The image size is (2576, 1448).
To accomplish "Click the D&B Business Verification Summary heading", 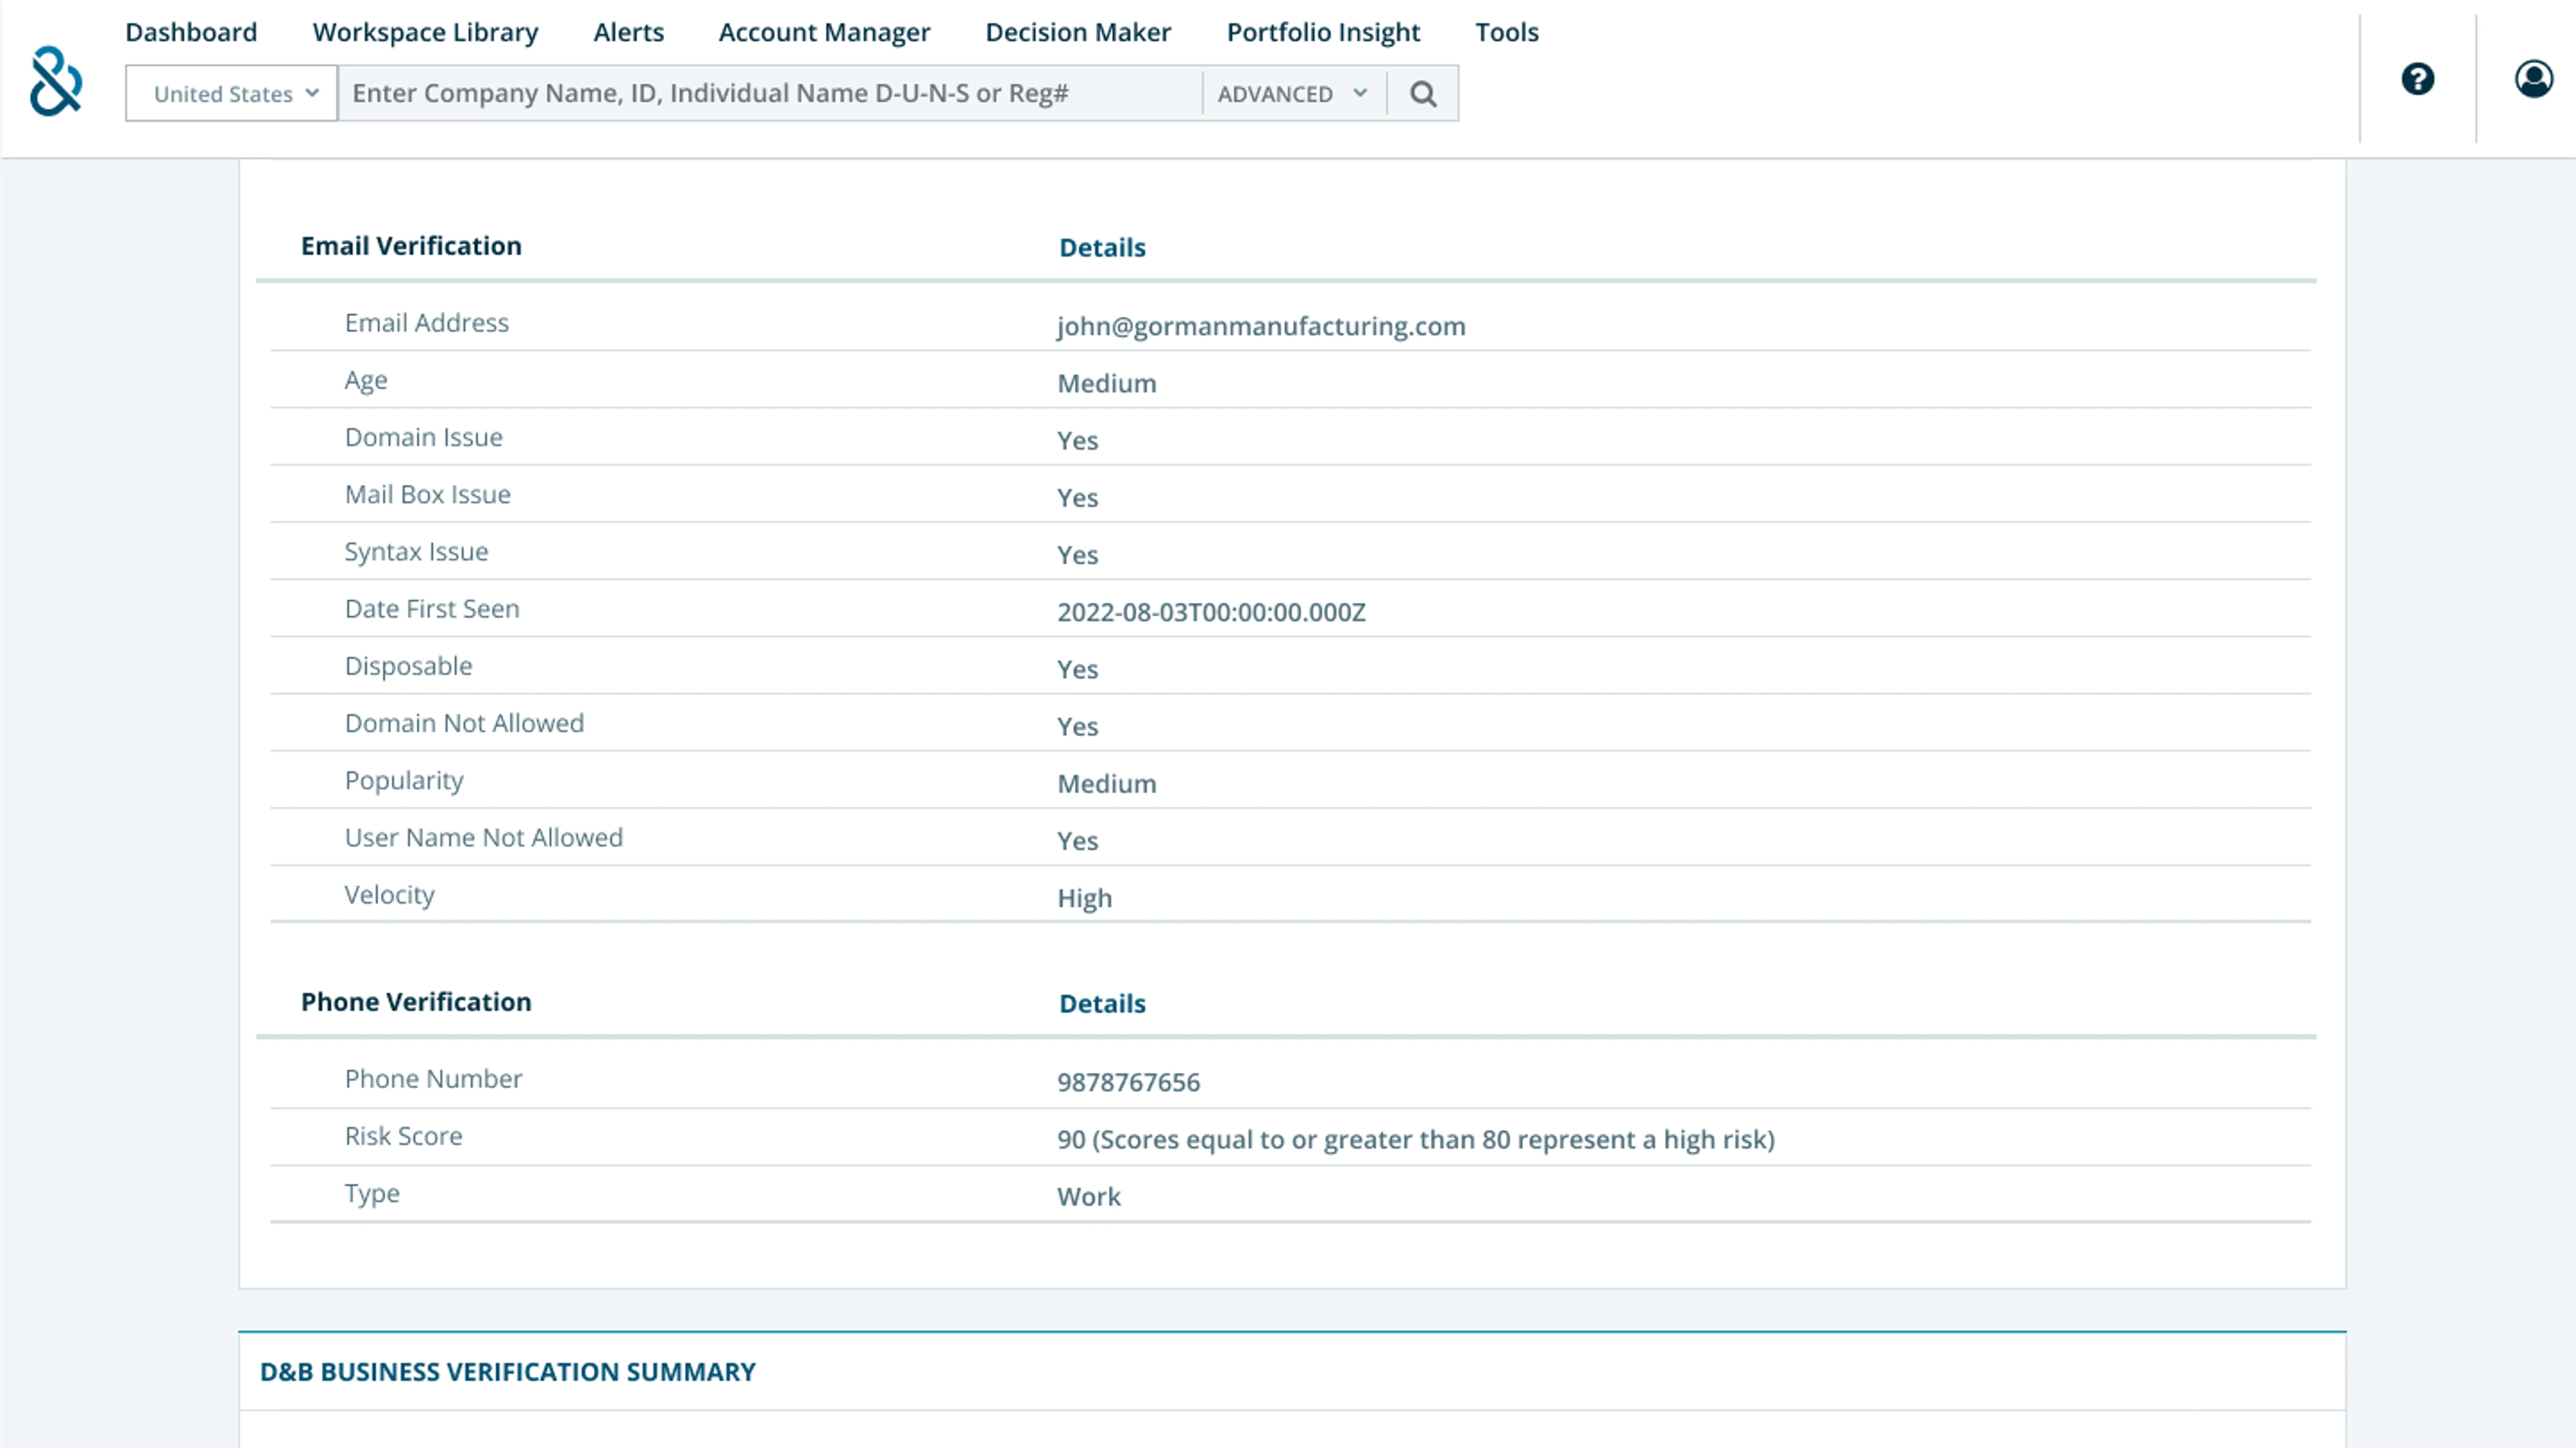I will pyautogui.click(x=507, y=1372).
